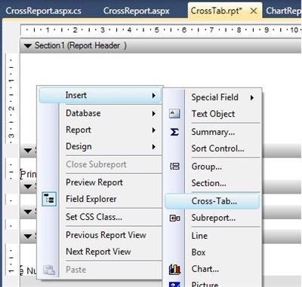Close the CrossTab.rpt tab
The height and width of the screenshot is (287, 302).
pos(254,11)
